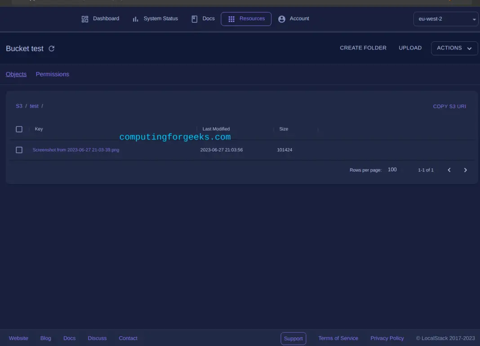Click the Dashboard grid icon
The image size is (480, 346).
(85, 19)
